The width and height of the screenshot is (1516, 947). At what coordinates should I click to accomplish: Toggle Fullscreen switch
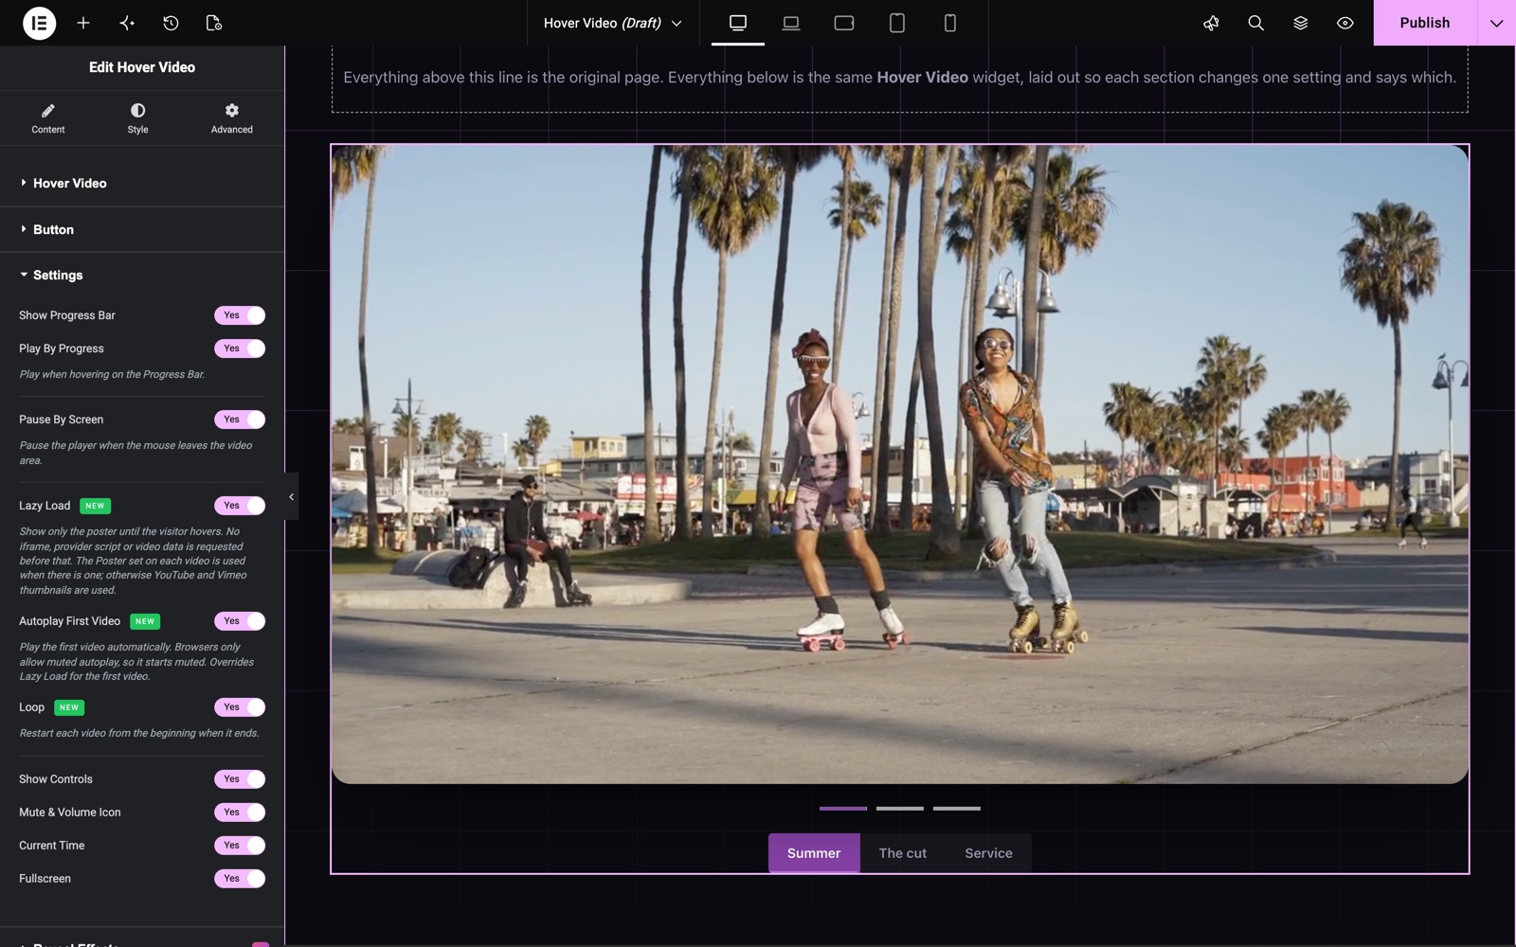pyautogui.click(x=240, y=879)
